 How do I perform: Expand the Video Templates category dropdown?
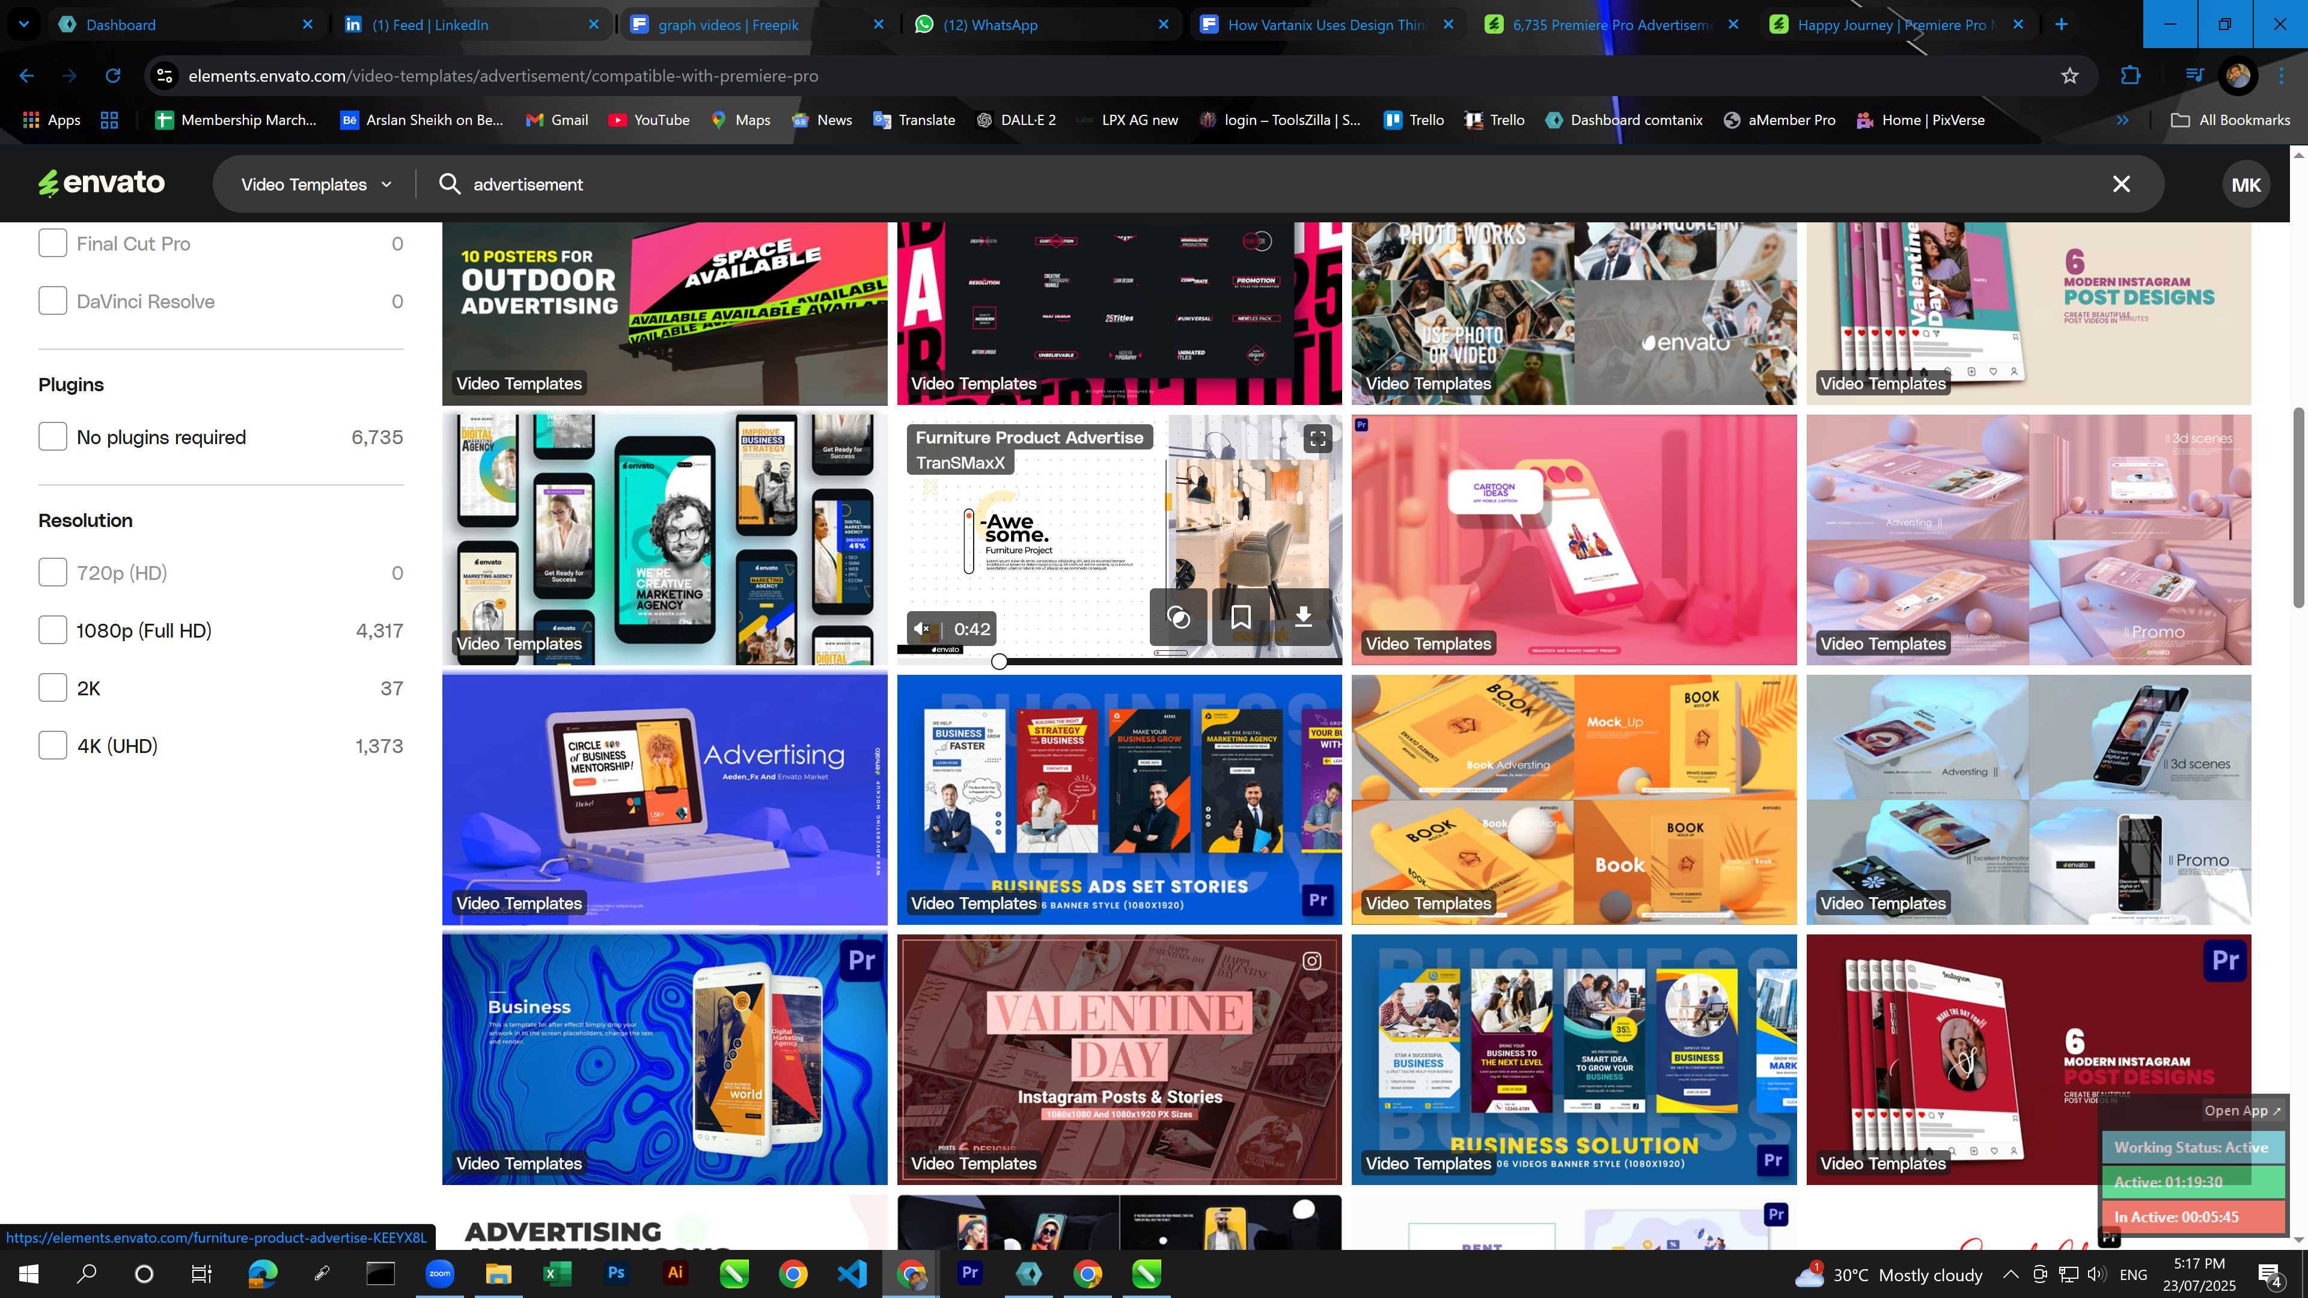(316, 184)
